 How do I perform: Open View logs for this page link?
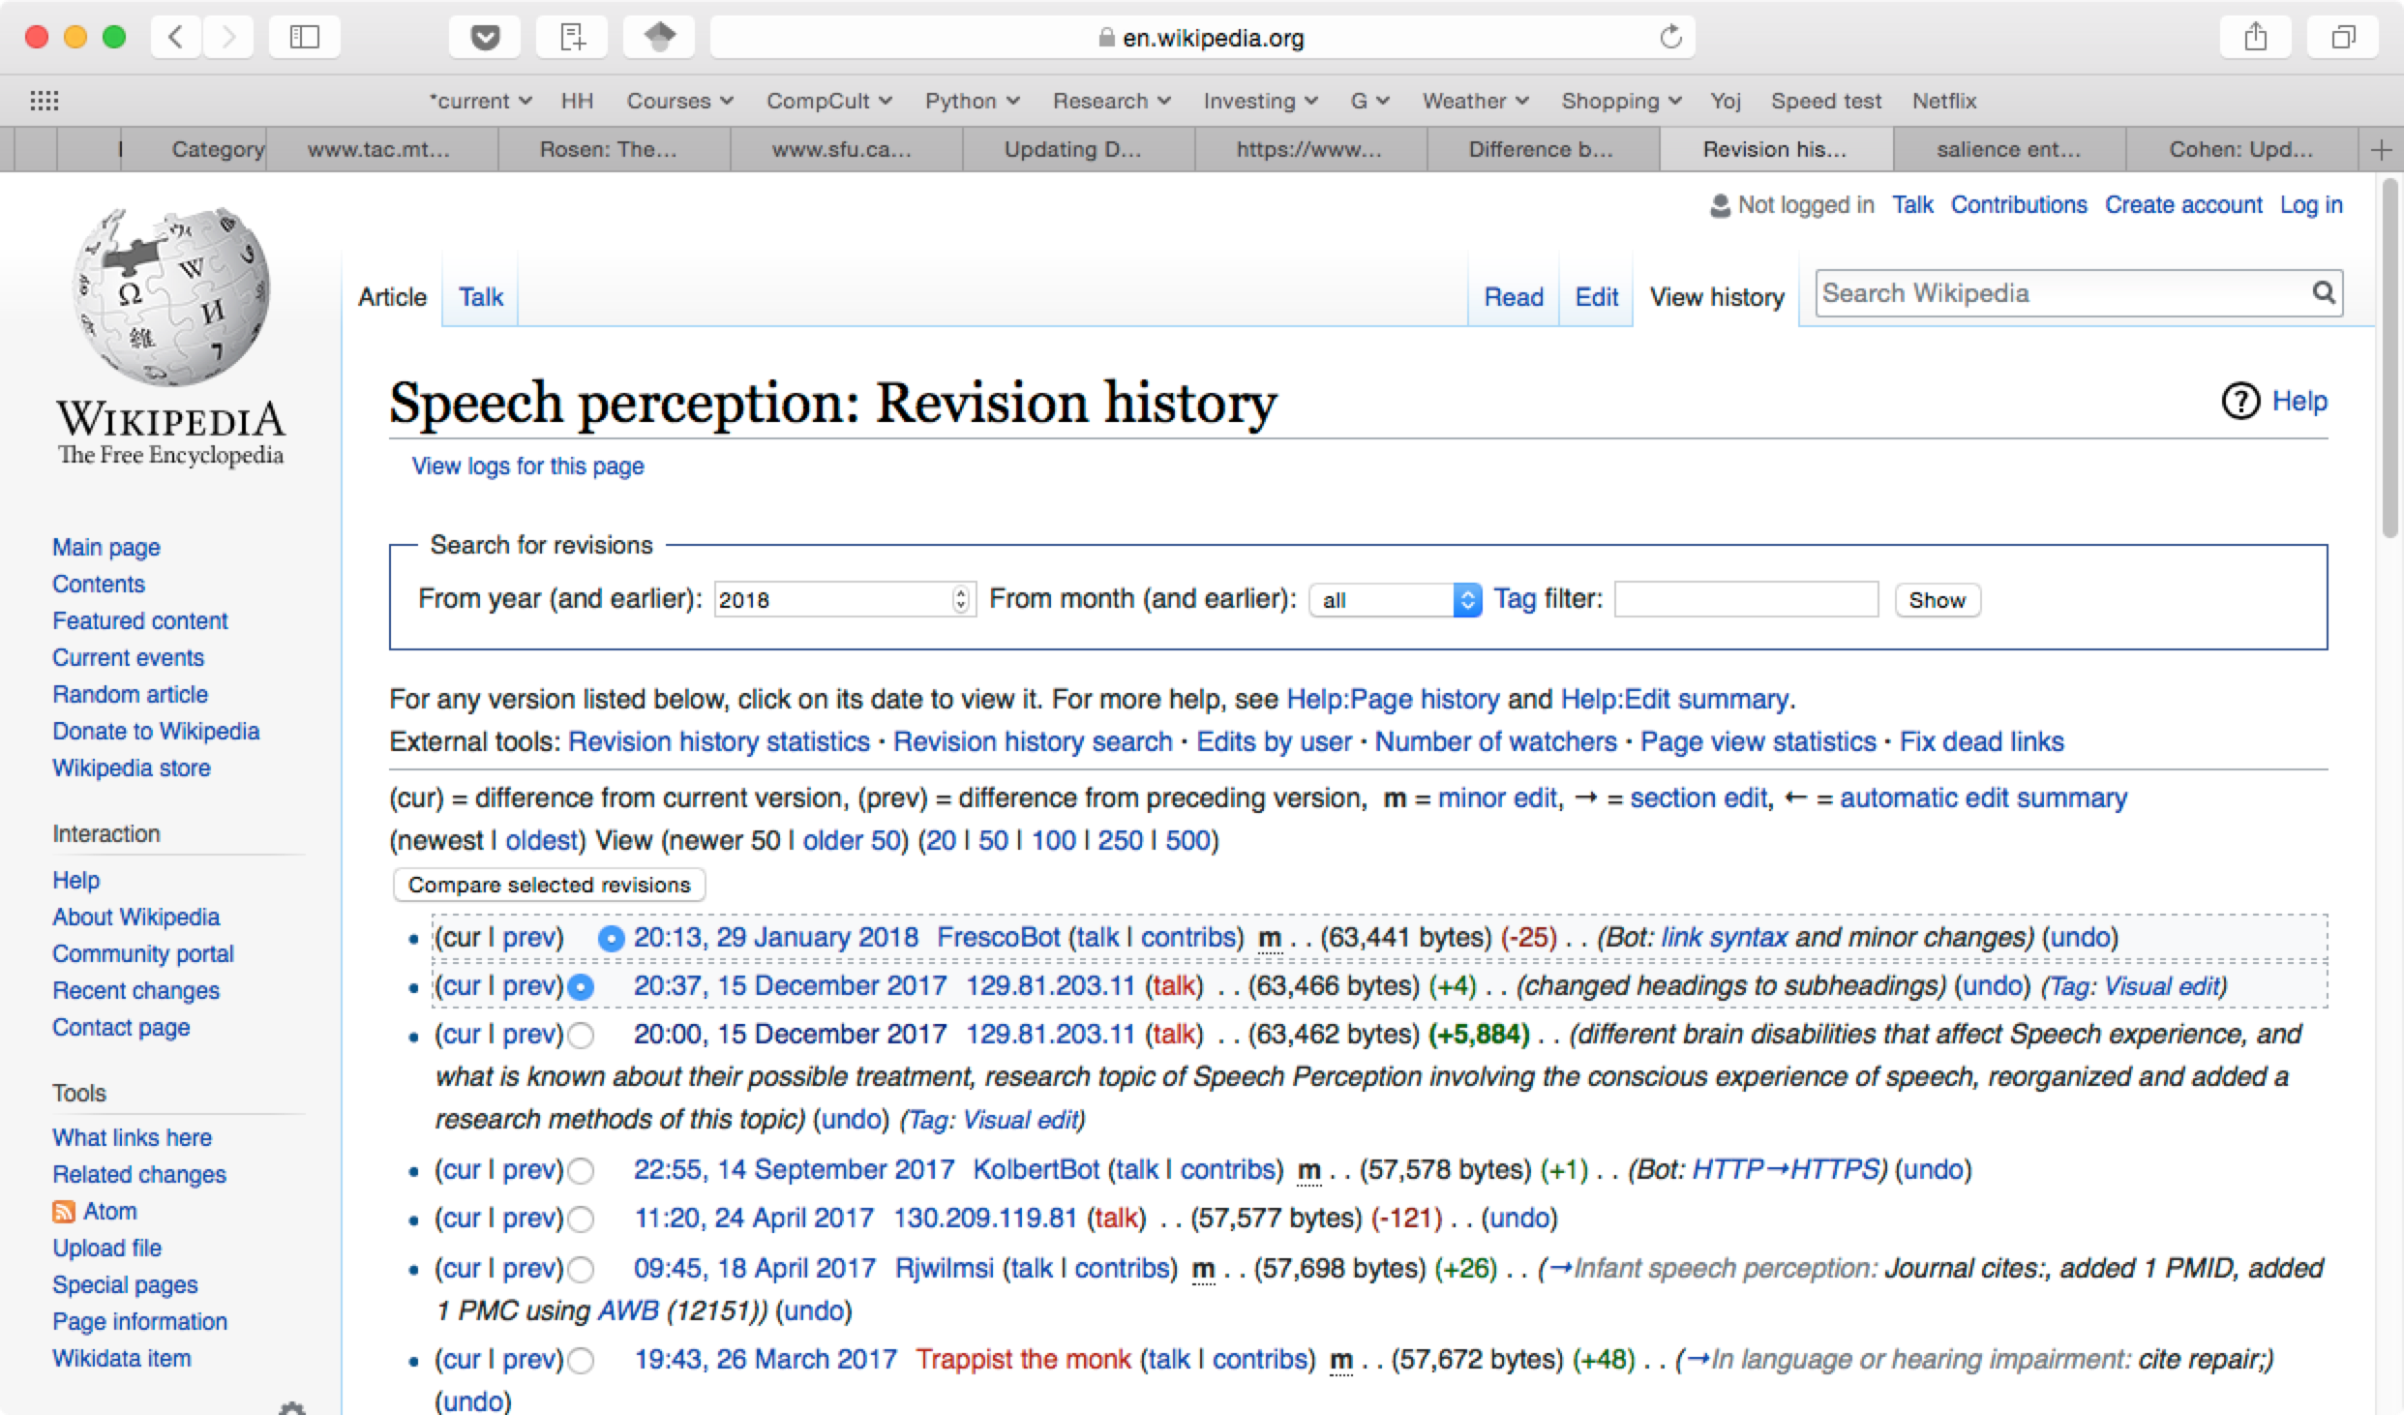click(527, 467)
